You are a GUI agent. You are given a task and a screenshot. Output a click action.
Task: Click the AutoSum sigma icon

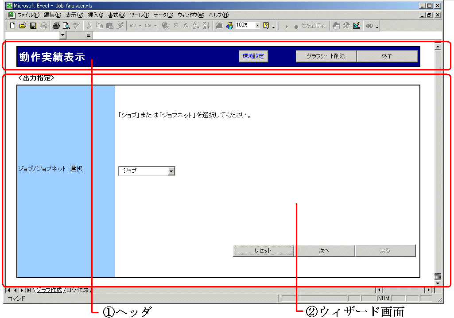(175, 26)
